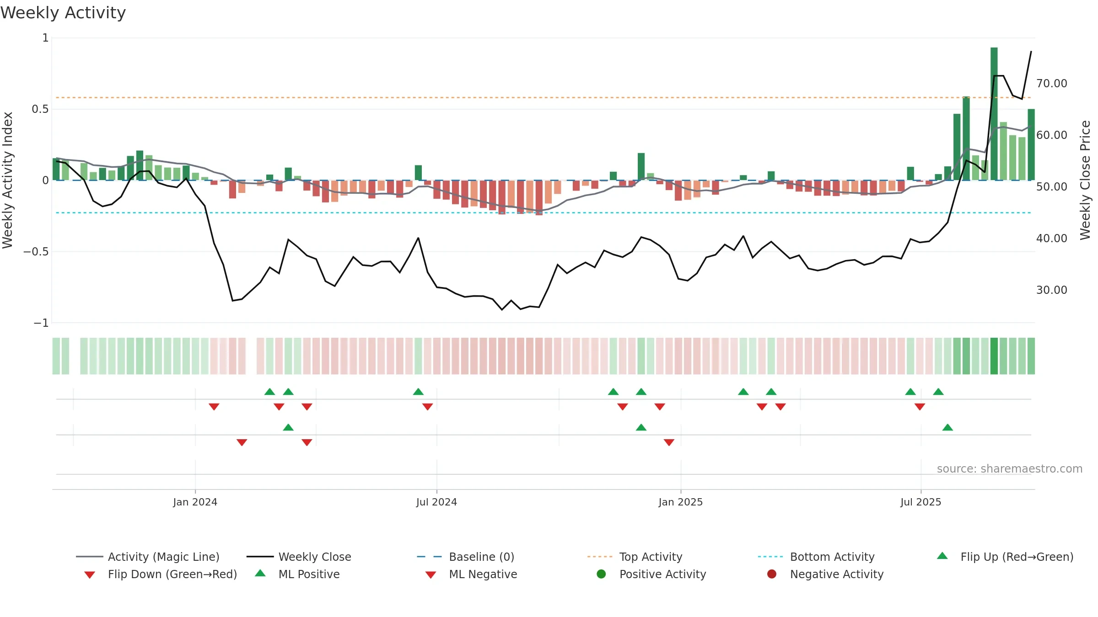Click the 'source: sharemaestro.com' text
Viewport: 1098px width, 617px height.
tap(1010, 468)
